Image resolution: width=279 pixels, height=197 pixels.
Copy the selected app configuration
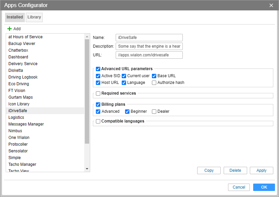pyautogui.click(x=209, y=170)
